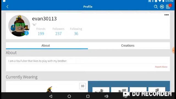Image resolution: width=176 pixels, height=99 pixels.
Task: Tap the Profile title in header
Action: coord(88,7)
